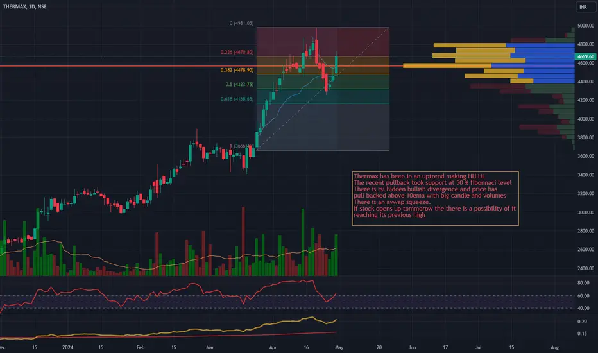Screen dimensions: 598x353
Task: Click the 2800.00 price axis label
Action: (586, 231)
